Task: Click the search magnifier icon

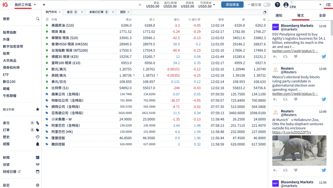Action: 38,19
